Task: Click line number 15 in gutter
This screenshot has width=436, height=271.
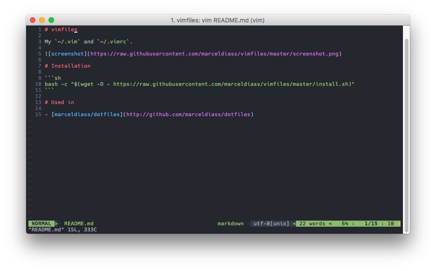Action: tap(38, 114)
